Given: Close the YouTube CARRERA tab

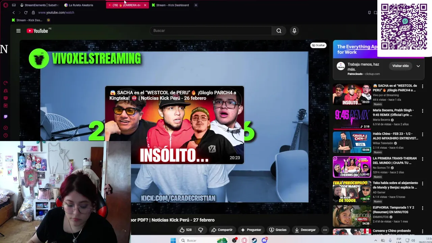Looking at the screenshot, I should coord(145,5).
